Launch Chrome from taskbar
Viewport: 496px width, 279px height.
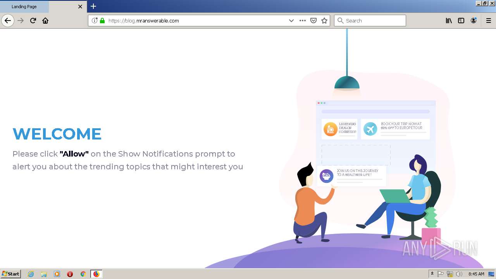click(x=83, y=274)
